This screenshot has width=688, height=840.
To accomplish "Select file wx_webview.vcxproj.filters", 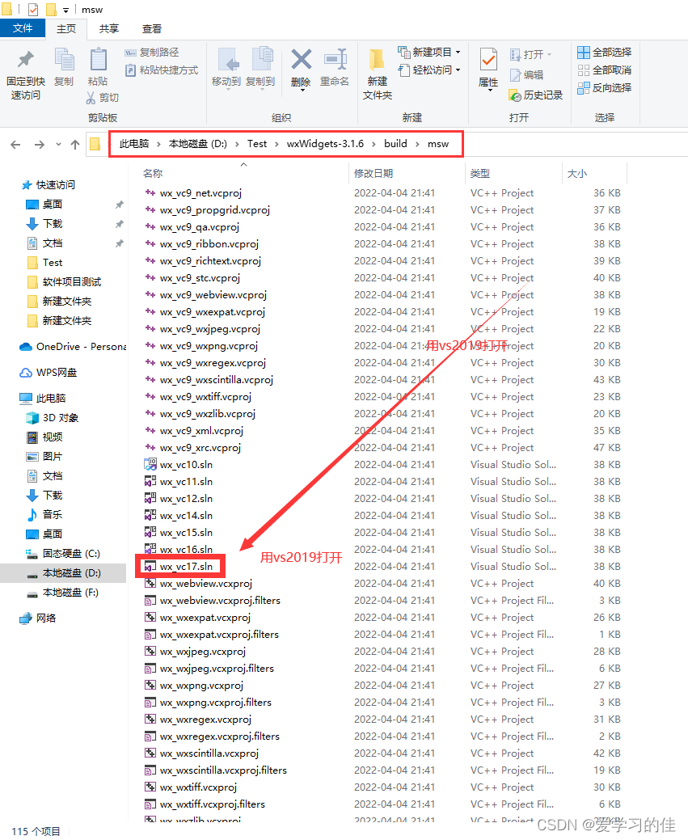I will pos(220,601).
